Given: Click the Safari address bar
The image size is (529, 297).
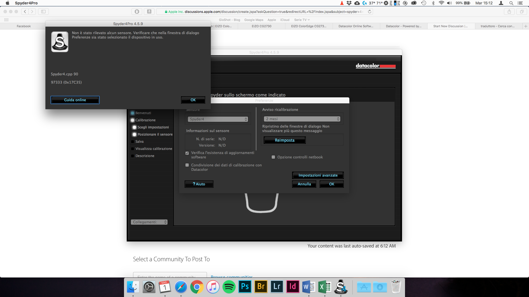Looking at the screenshot, I should click(264, 12).
